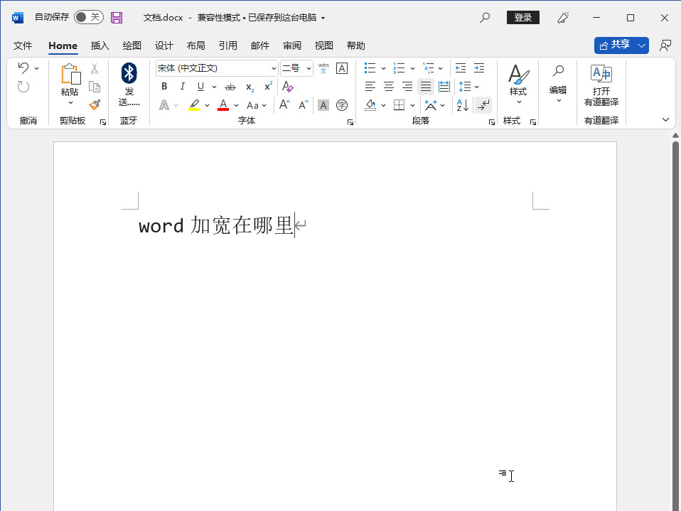The height and width of the screenshot is (511, 681).
Task: Apply subscript formatting
Action: click(x=250, y=87)
